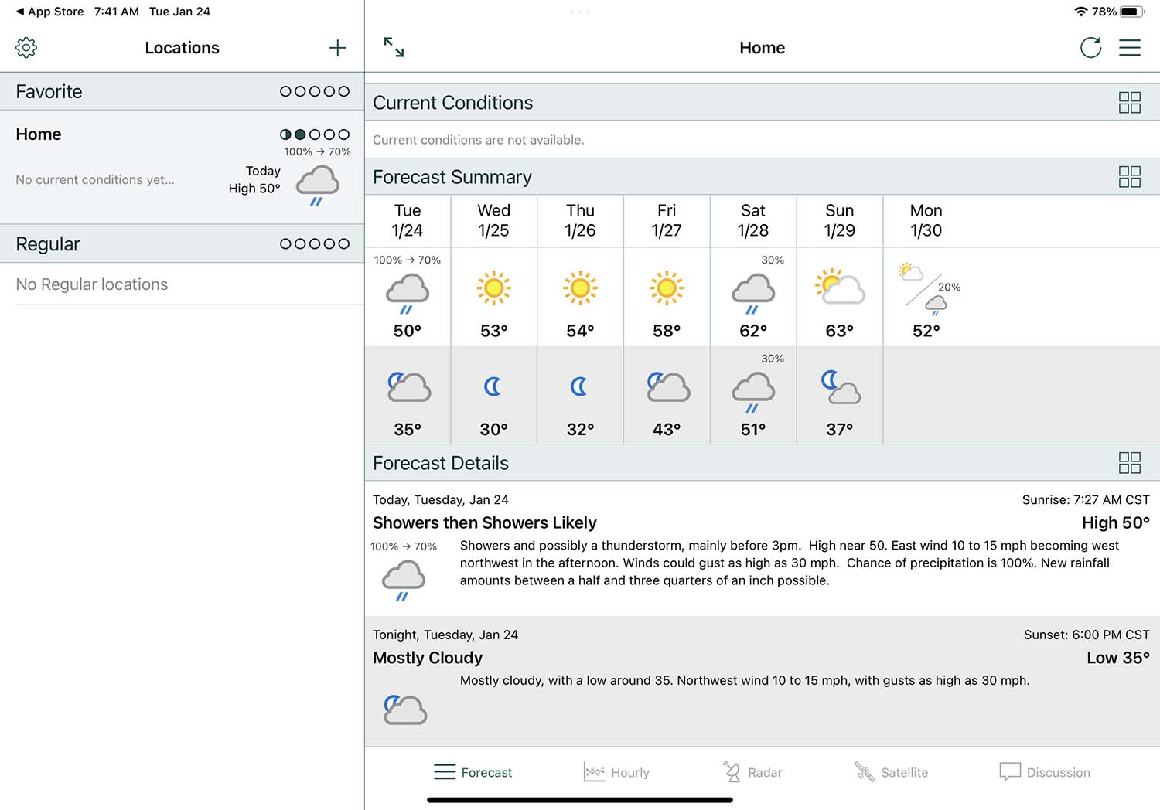Viewport: 1160px width, 810px height.
Task: Select the Forecast tab
Action: click(473, 772)
